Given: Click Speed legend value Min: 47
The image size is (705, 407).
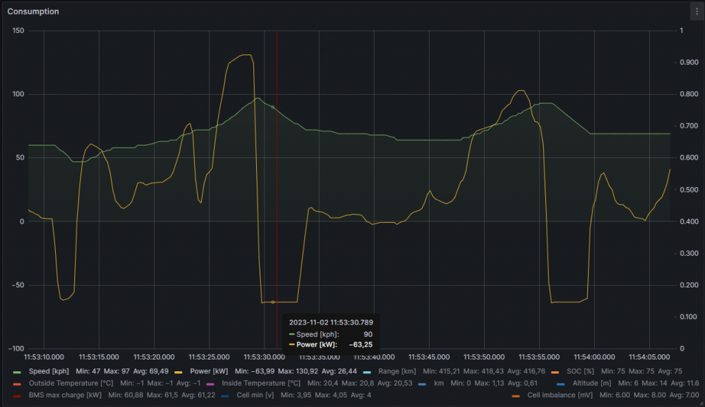Looking at the screenshot, I should coord(88,371).
